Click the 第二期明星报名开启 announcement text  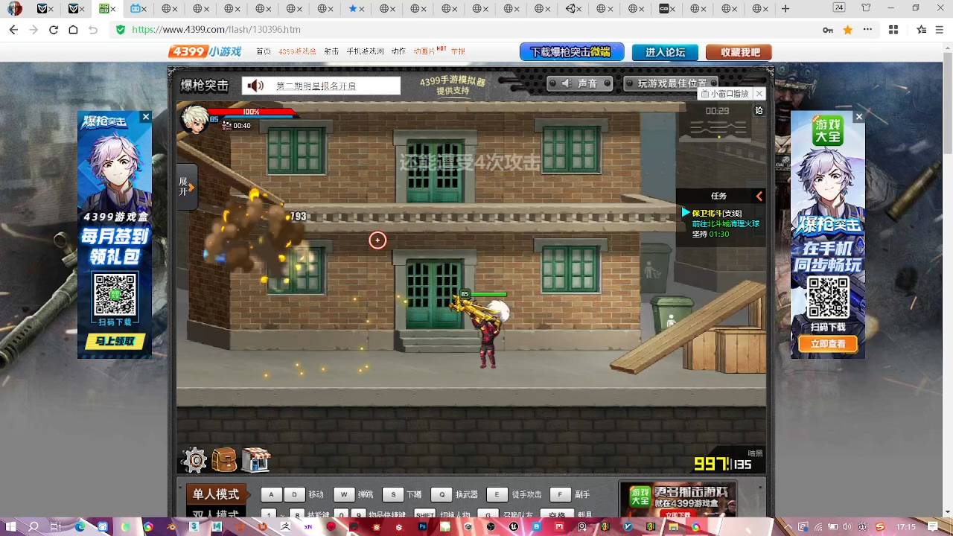tap(316, 86)
